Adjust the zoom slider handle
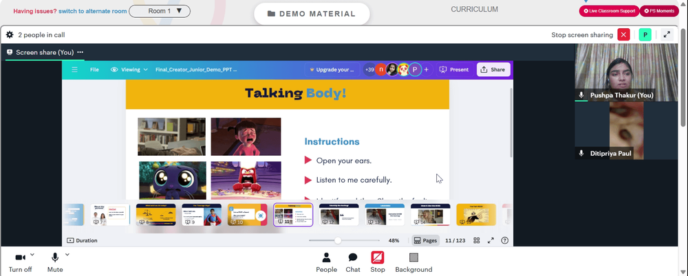The image size is (688, 276). (x=337, y=240)
